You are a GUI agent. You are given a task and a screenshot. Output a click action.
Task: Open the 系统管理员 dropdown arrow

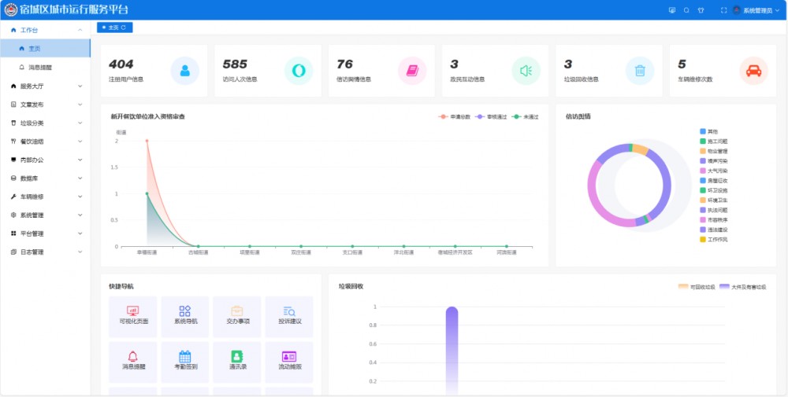click(x=778, y=10)
